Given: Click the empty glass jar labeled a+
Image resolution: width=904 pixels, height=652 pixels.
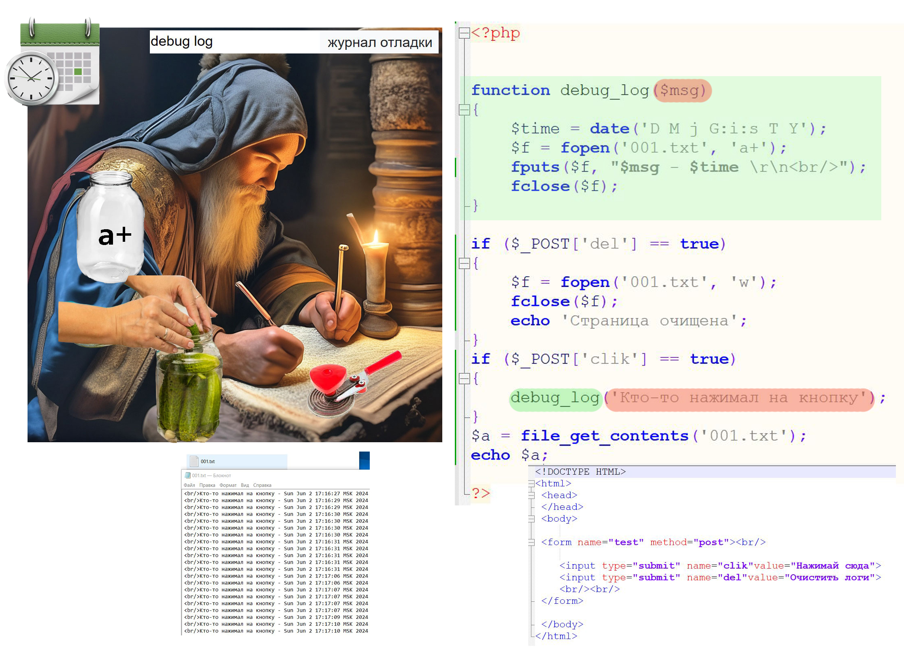Looking at the screenshot, I should (x=111, y=227).
